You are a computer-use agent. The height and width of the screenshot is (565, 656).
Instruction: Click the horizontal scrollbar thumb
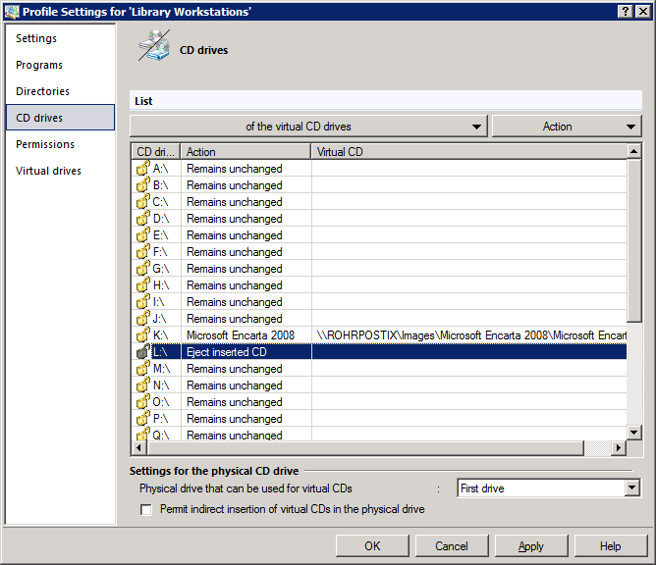365,448
